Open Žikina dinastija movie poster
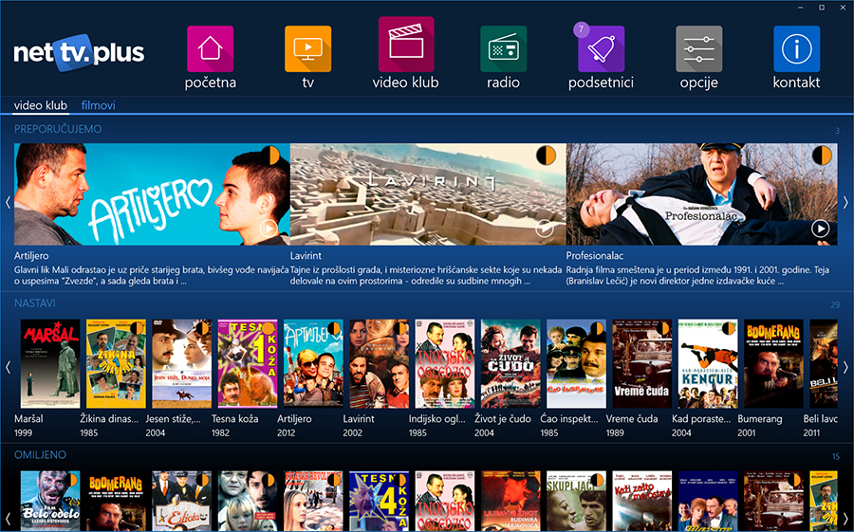Image resolution: width=854 pixels, height=532 pixels. (116, 364)
